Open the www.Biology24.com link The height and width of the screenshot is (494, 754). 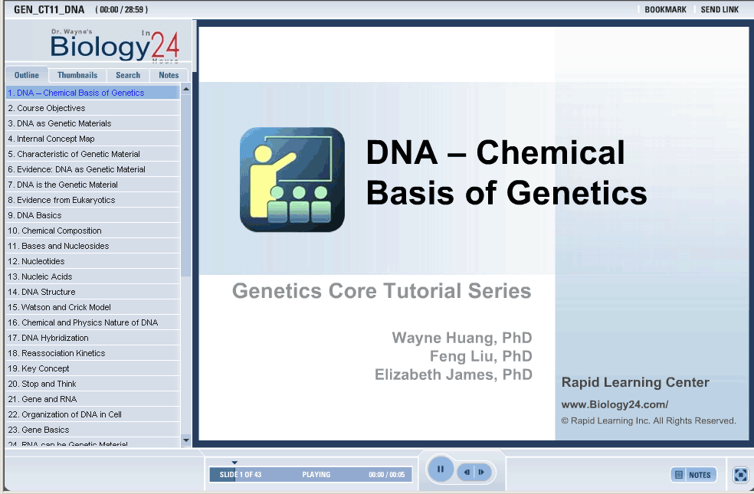tap(615, 405)
